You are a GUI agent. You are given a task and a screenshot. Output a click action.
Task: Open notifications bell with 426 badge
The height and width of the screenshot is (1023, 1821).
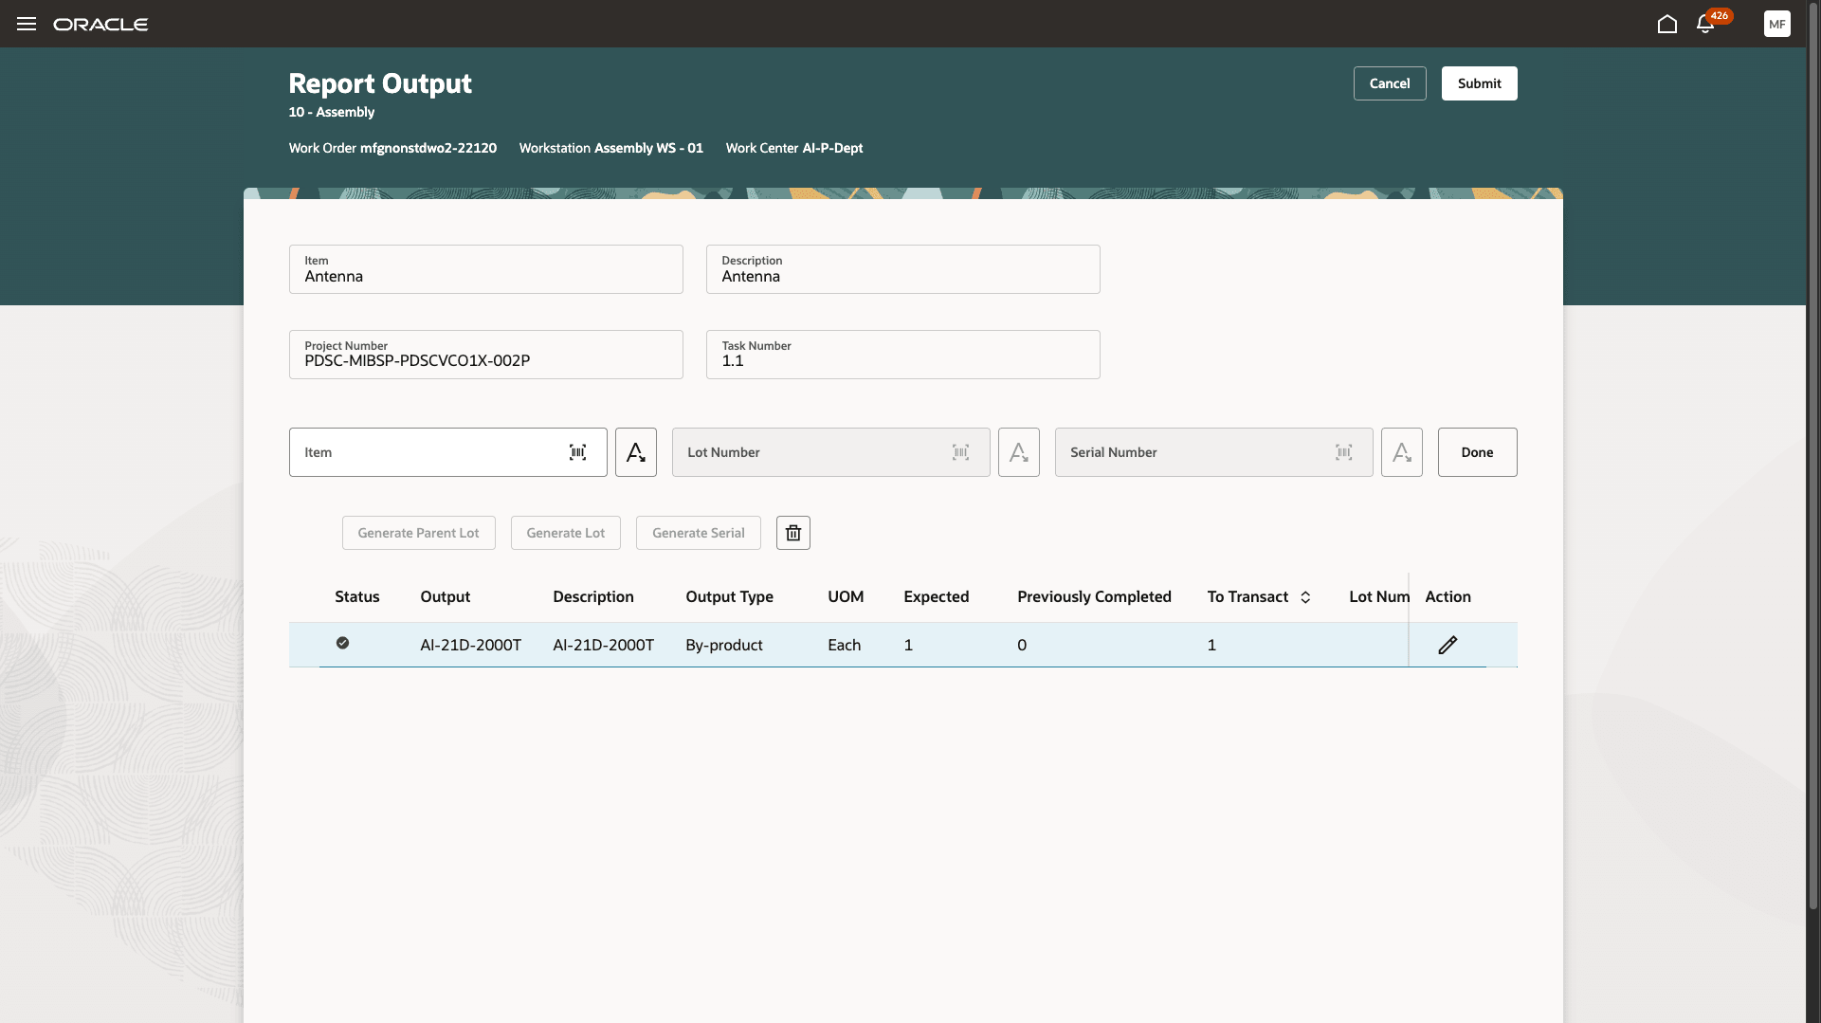pos(1706,24)
